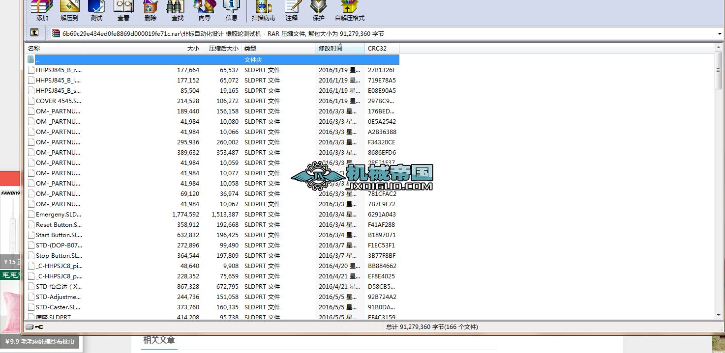The height and width of the screenshot is (353, 725).
Task: Sort by 大小 column header
Action: point(143,48)
